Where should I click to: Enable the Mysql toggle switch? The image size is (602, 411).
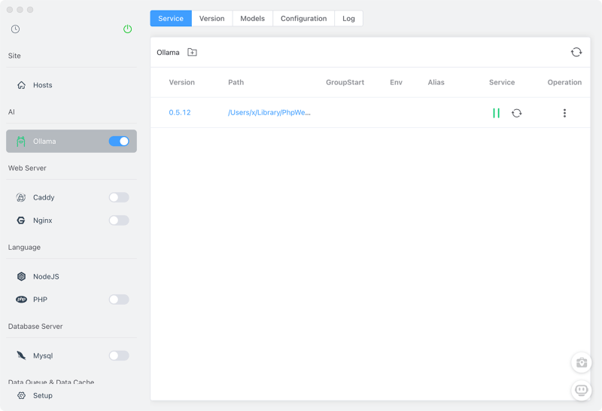tap(119, 356)
